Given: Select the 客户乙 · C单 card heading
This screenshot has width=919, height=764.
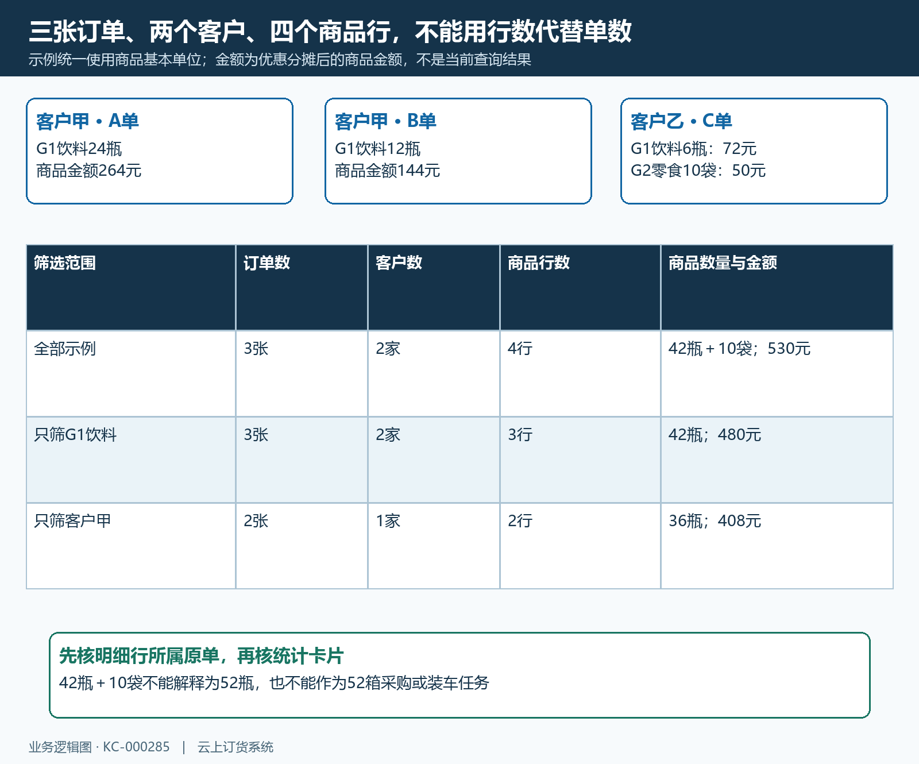Looking at the screenshot, I should click(681, 121).
